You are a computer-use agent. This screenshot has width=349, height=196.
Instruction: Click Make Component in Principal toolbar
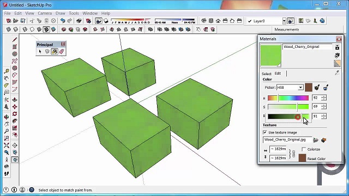click(47, 52)
